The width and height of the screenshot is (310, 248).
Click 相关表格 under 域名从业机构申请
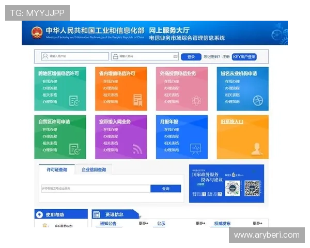coord(233,95)
